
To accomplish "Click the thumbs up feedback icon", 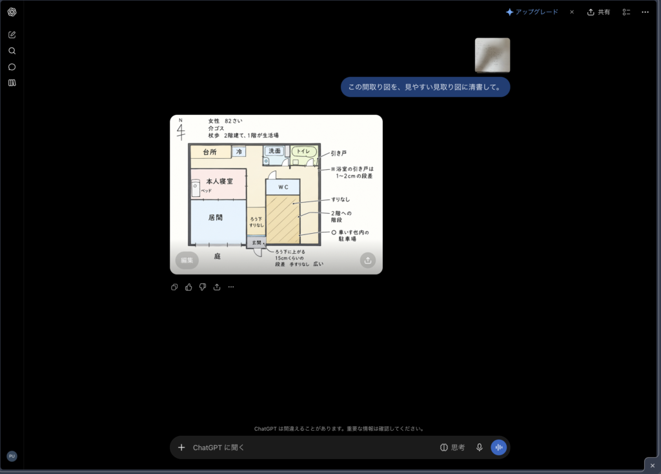I will 188,287.
